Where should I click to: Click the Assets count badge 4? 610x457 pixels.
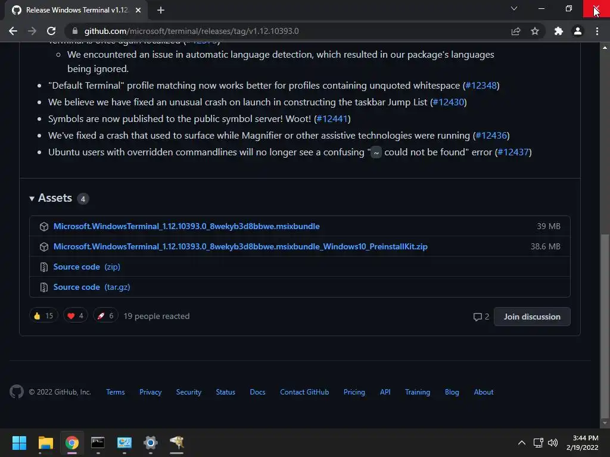83,199
